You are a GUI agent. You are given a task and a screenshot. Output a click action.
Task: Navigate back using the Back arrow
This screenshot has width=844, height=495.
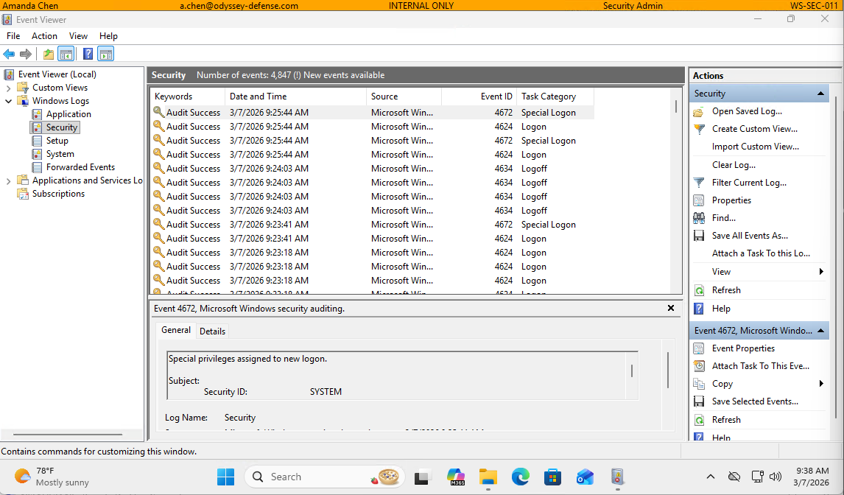click(x=9, y=53)
